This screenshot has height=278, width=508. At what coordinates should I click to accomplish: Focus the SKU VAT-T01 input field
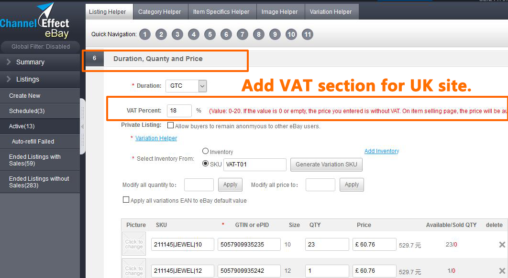254,165
